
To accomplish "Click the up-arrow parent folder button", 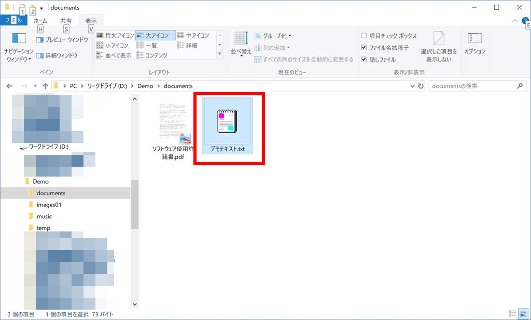I will (x=45, y=86).
